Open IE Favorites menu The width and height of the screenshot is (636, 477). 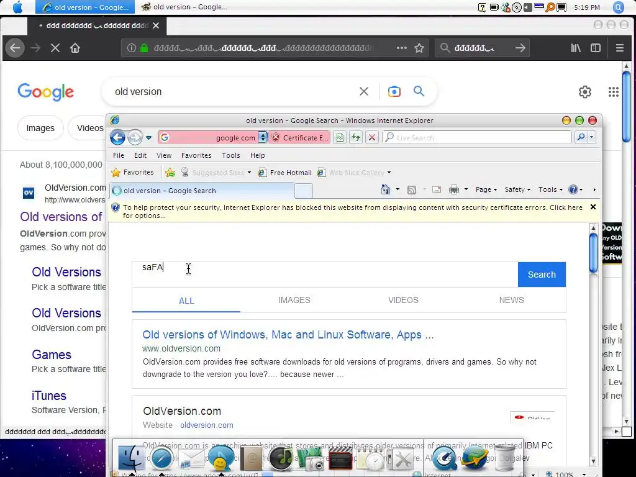196,155
